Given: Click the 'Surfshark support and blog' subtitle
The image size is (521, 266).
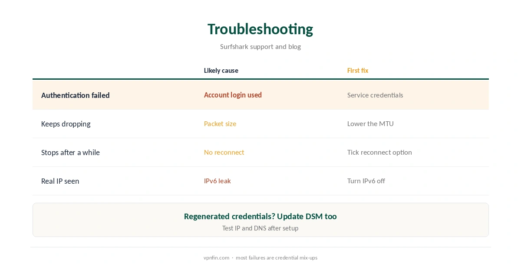Looking at the screenshot, I should [260, 46].
